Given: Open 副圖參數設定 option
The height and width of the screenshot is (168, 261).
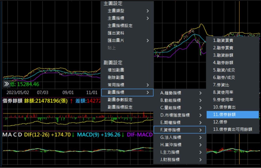Looking at the screenshot, I should [x=120, y=100].
